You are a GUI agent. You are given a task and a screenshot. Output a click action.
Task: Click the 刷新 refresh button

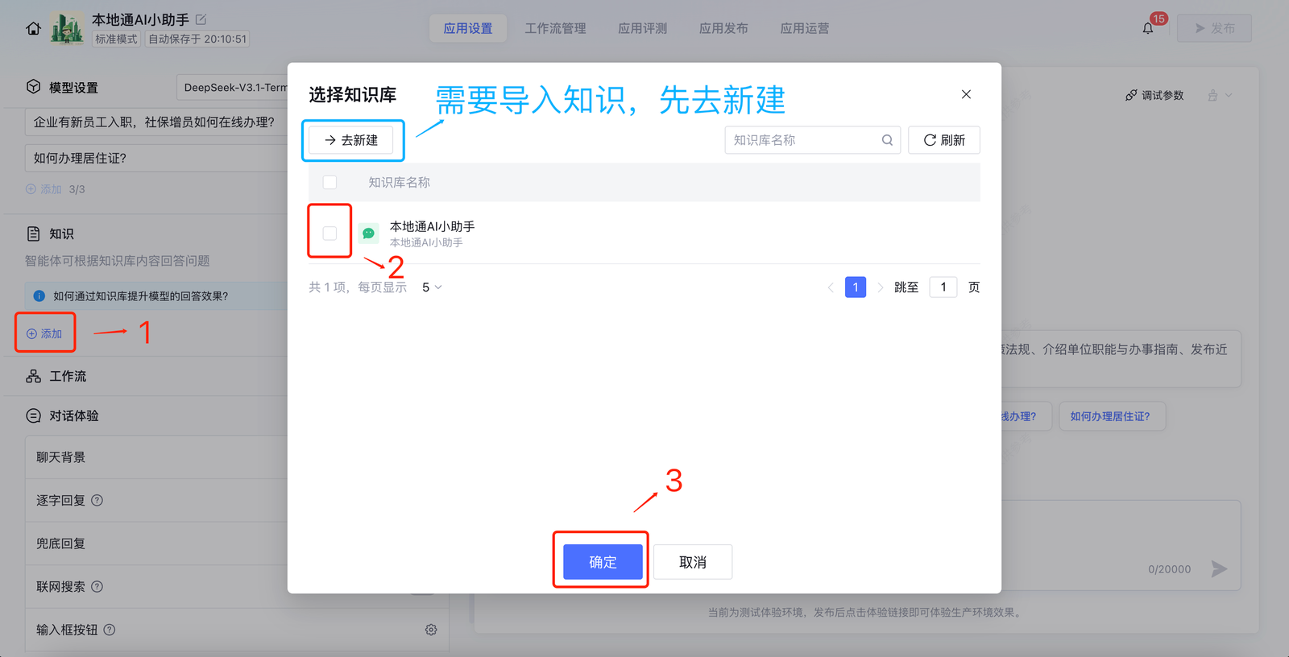tap(943, 140)
